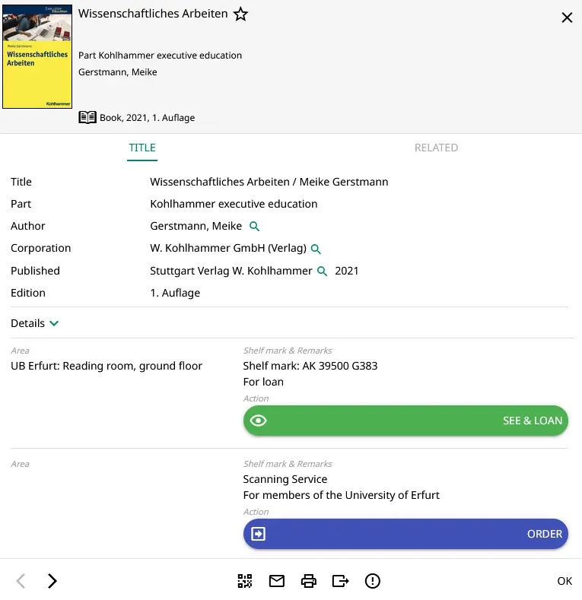Confirm with the OK button

564,581
